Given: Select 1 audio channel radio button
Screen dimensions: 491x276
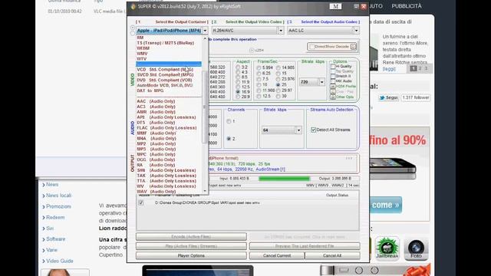Looking at the screenshot, I should click(229, 121).
